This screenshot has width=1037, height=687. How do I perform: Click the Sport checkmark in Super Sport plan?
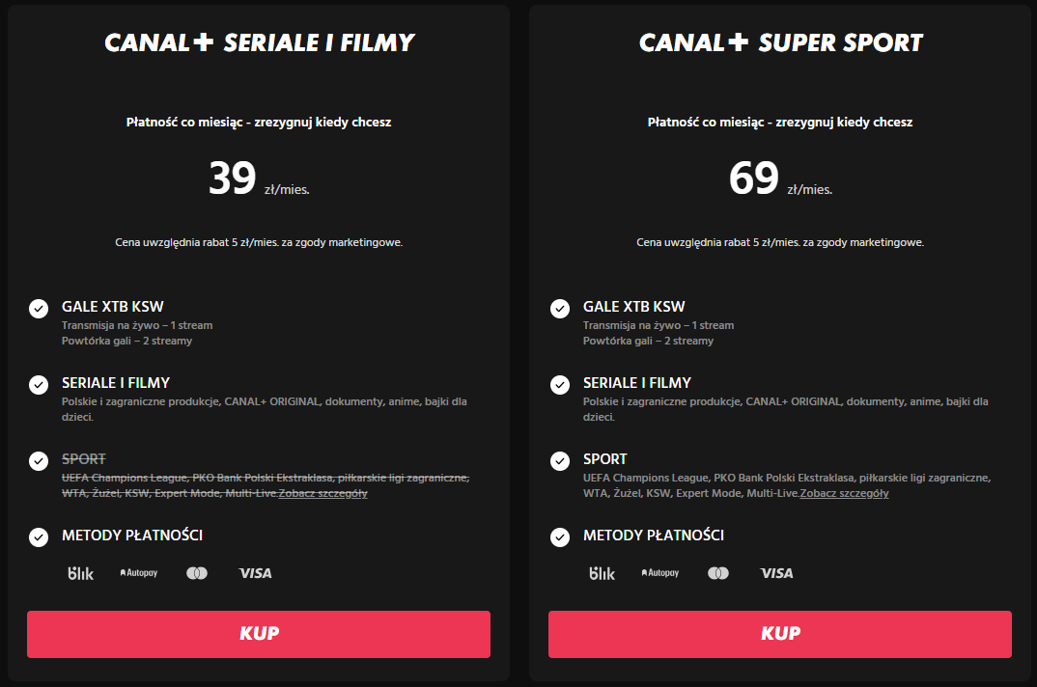click(560, 461)
